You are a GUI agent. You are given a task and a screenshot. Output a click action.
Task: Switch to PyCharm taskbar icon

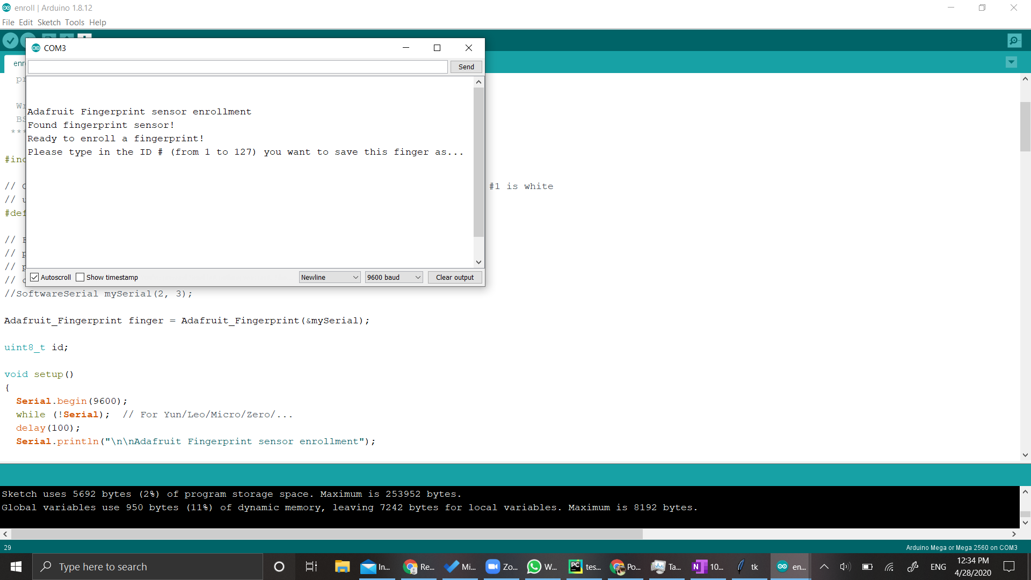tap(584, 567)
